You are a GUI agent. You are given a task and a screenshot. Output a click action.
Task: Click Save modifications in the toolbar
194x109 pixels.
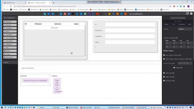point(136,14)
